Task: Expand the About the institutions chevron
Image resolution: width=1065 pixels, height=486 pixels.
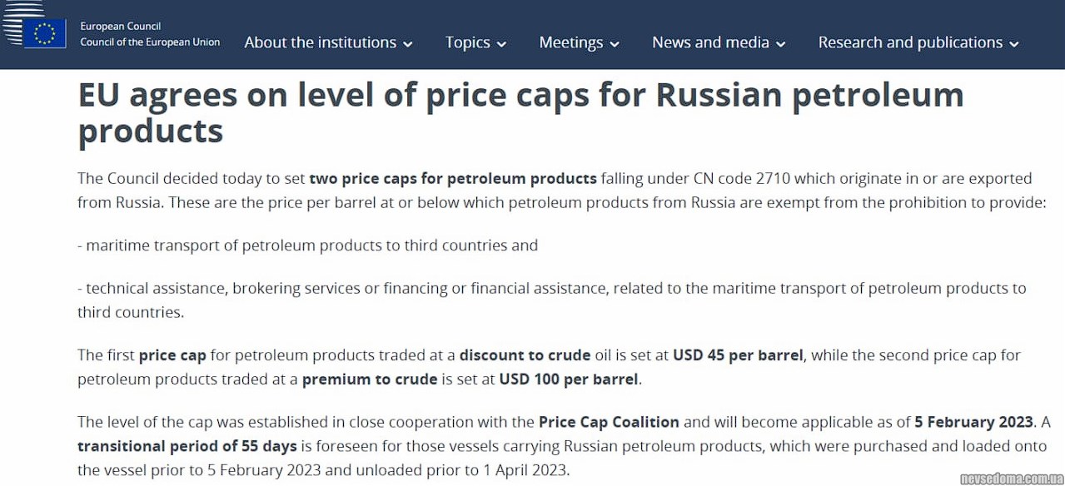Action: [408, 44]
